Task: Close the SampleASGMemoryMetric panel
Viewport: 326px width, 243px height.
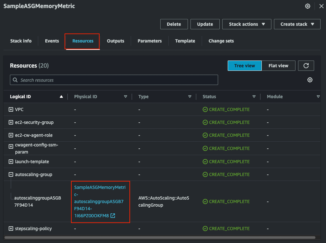Action: [x=321, y=6]
